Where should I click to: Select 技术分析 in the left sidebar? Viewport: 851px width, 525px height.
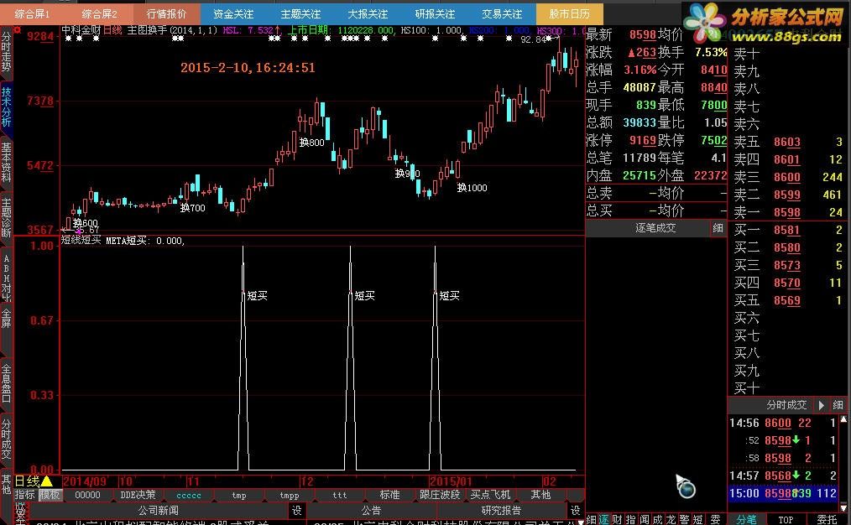[6, 107]
